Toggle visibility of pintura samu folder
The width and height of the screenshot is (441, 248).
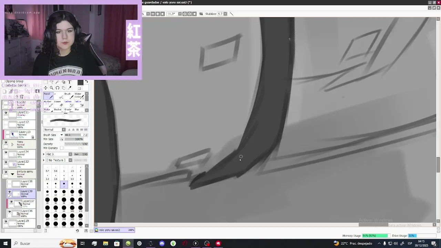(x=6, y=172)
